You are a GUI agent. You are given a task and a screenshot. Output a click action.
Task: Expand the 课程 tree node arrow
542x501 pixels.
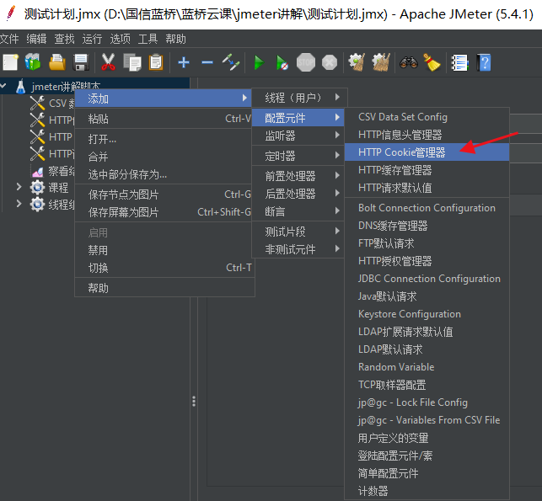coord(19,187)
